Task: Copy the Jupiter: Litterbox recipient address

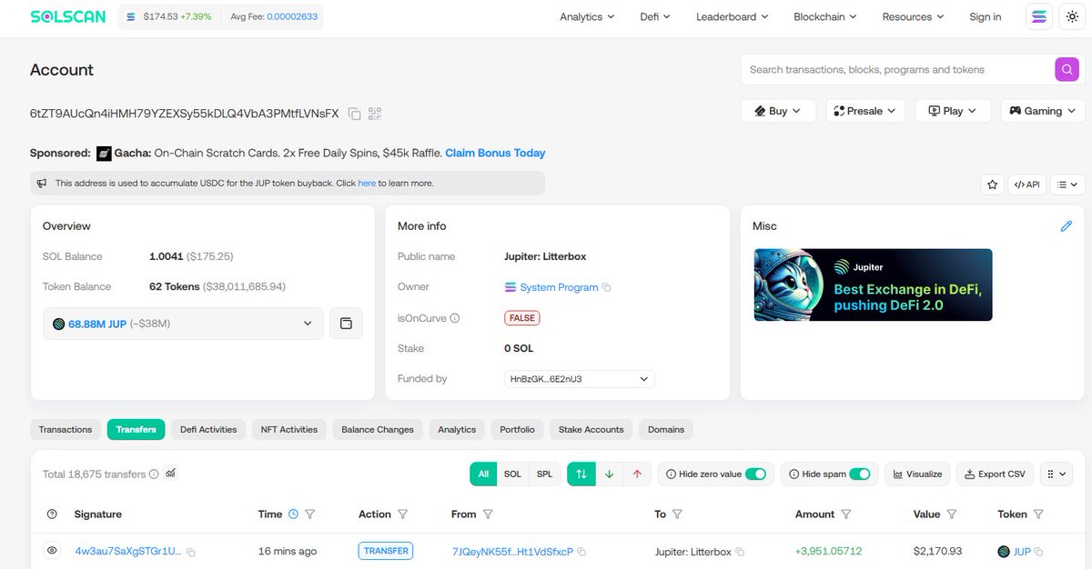Action: (740, 552)
